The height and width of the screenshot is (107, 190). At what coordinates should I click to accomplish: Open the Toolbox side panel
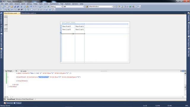coord(1,29)
